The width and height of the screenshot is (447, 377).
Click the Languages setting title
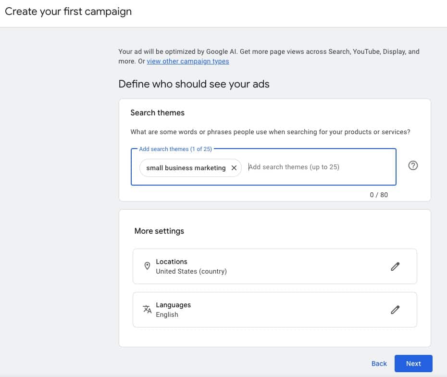[x=173, y=305]
